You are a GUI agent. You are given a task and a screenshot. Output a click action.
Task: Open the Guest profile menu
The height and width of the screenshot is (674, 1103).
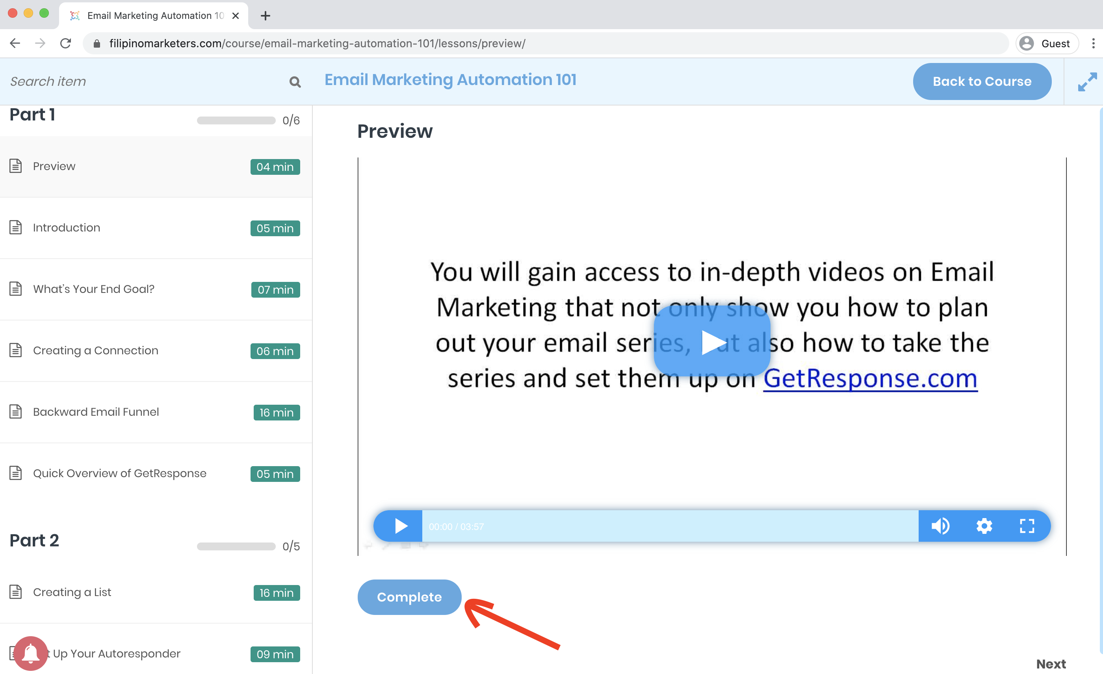(1047, 43)
